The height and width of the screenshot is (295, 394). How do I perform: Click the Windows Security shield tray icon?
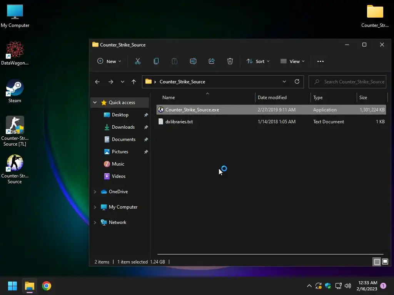(x=328, y=286)
